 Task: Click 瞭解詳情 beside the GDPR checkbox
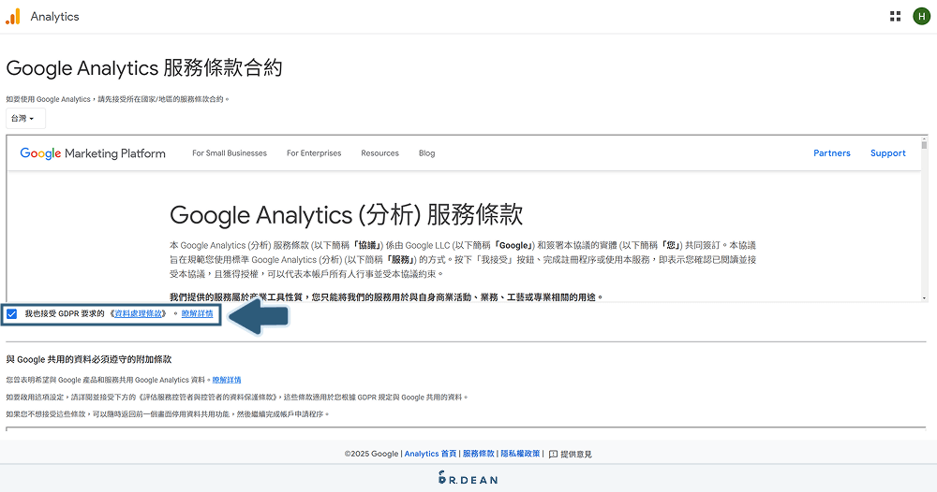[x=197, y=313]
